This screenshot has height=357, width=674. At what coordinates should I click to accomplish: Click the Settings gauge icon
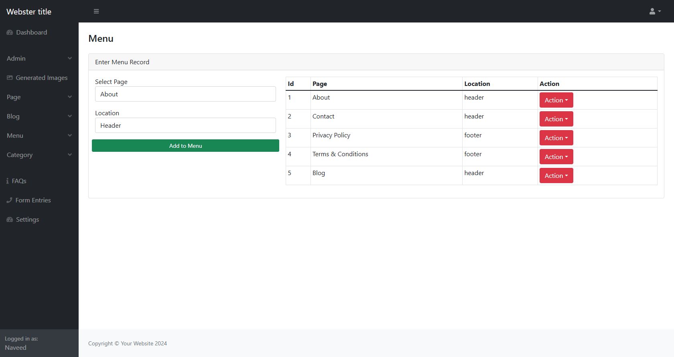pyautogui.click(x=10, y=220)
